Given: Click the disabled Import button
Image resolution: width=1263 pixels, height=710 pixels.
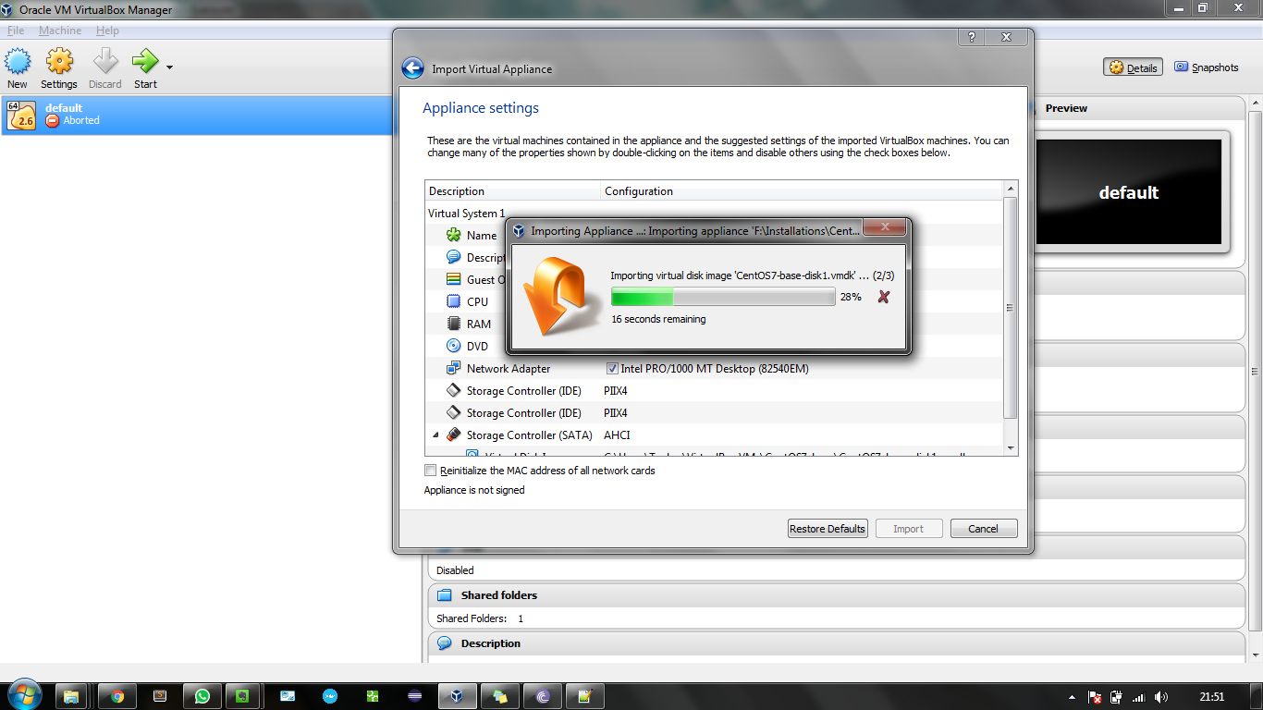Looking at the screenshot, I should pos(908,529).
